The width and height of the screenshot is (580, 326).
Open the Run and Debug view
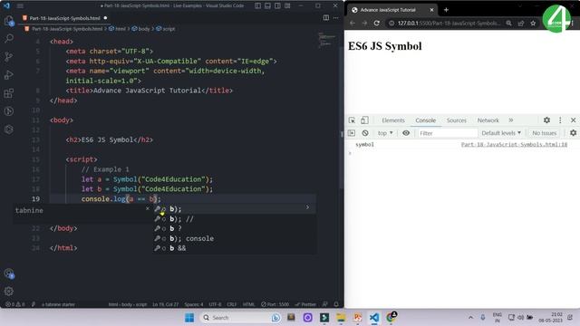[9, 74]
